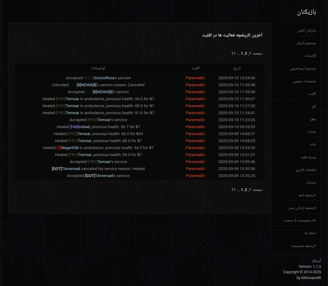Jump to page 11 in top pagination
Screen dimensions: 328x286
click(x=233, y=53)
